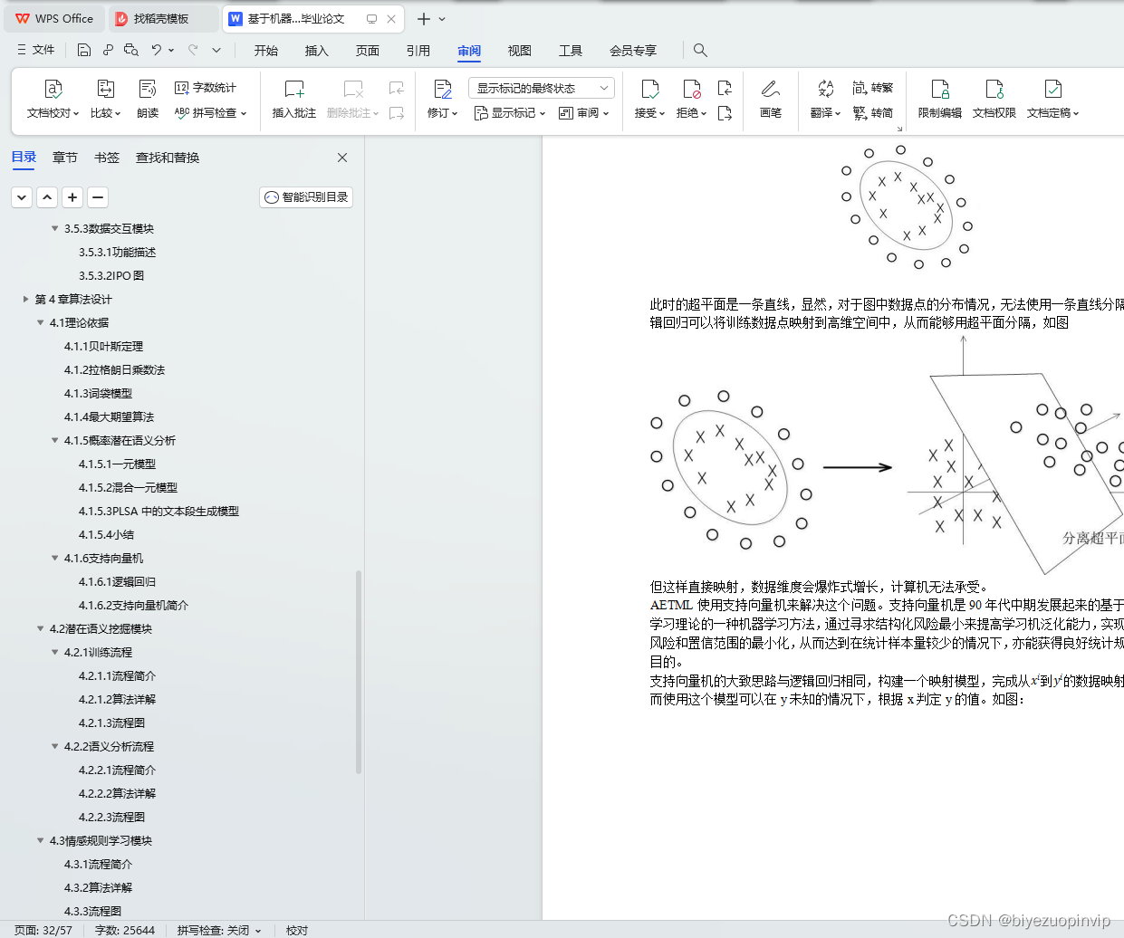This screenshot has width=1124, height=938.
Task: Click the 修订 track changes icon
Action: pos(443,89)
